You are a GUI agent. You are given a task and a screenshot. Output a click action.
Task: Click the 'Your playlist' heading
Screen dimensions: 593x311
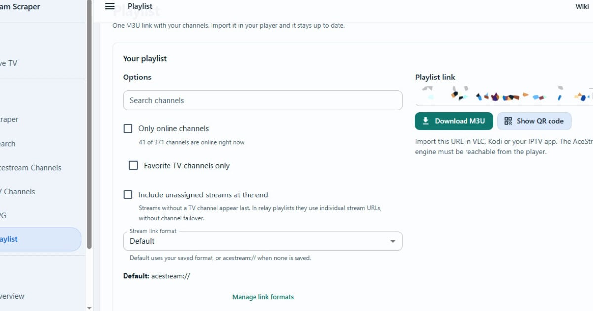(145, 58)
